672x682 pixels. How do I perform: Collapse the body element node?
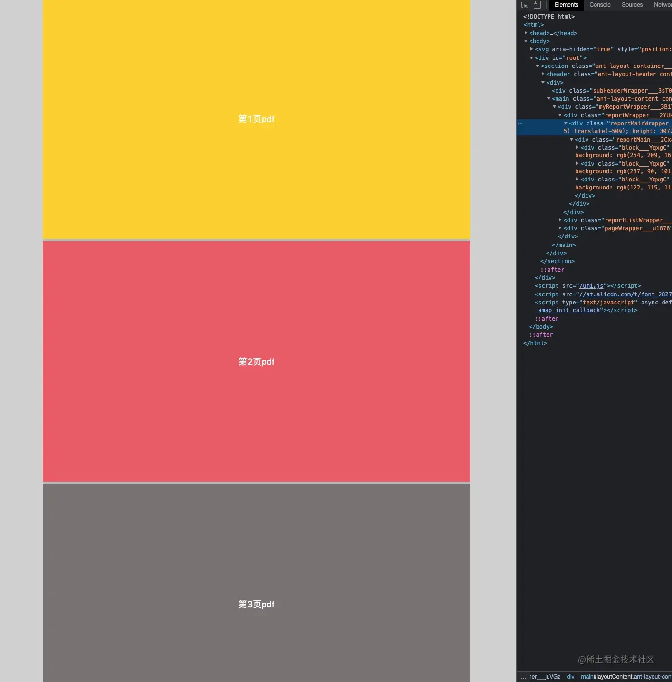point(526,41)
